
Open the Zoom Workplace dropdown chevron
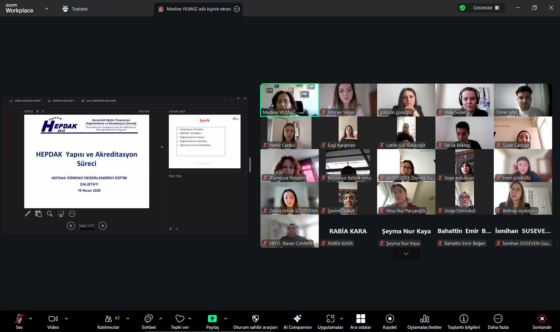tap(47, 8)
